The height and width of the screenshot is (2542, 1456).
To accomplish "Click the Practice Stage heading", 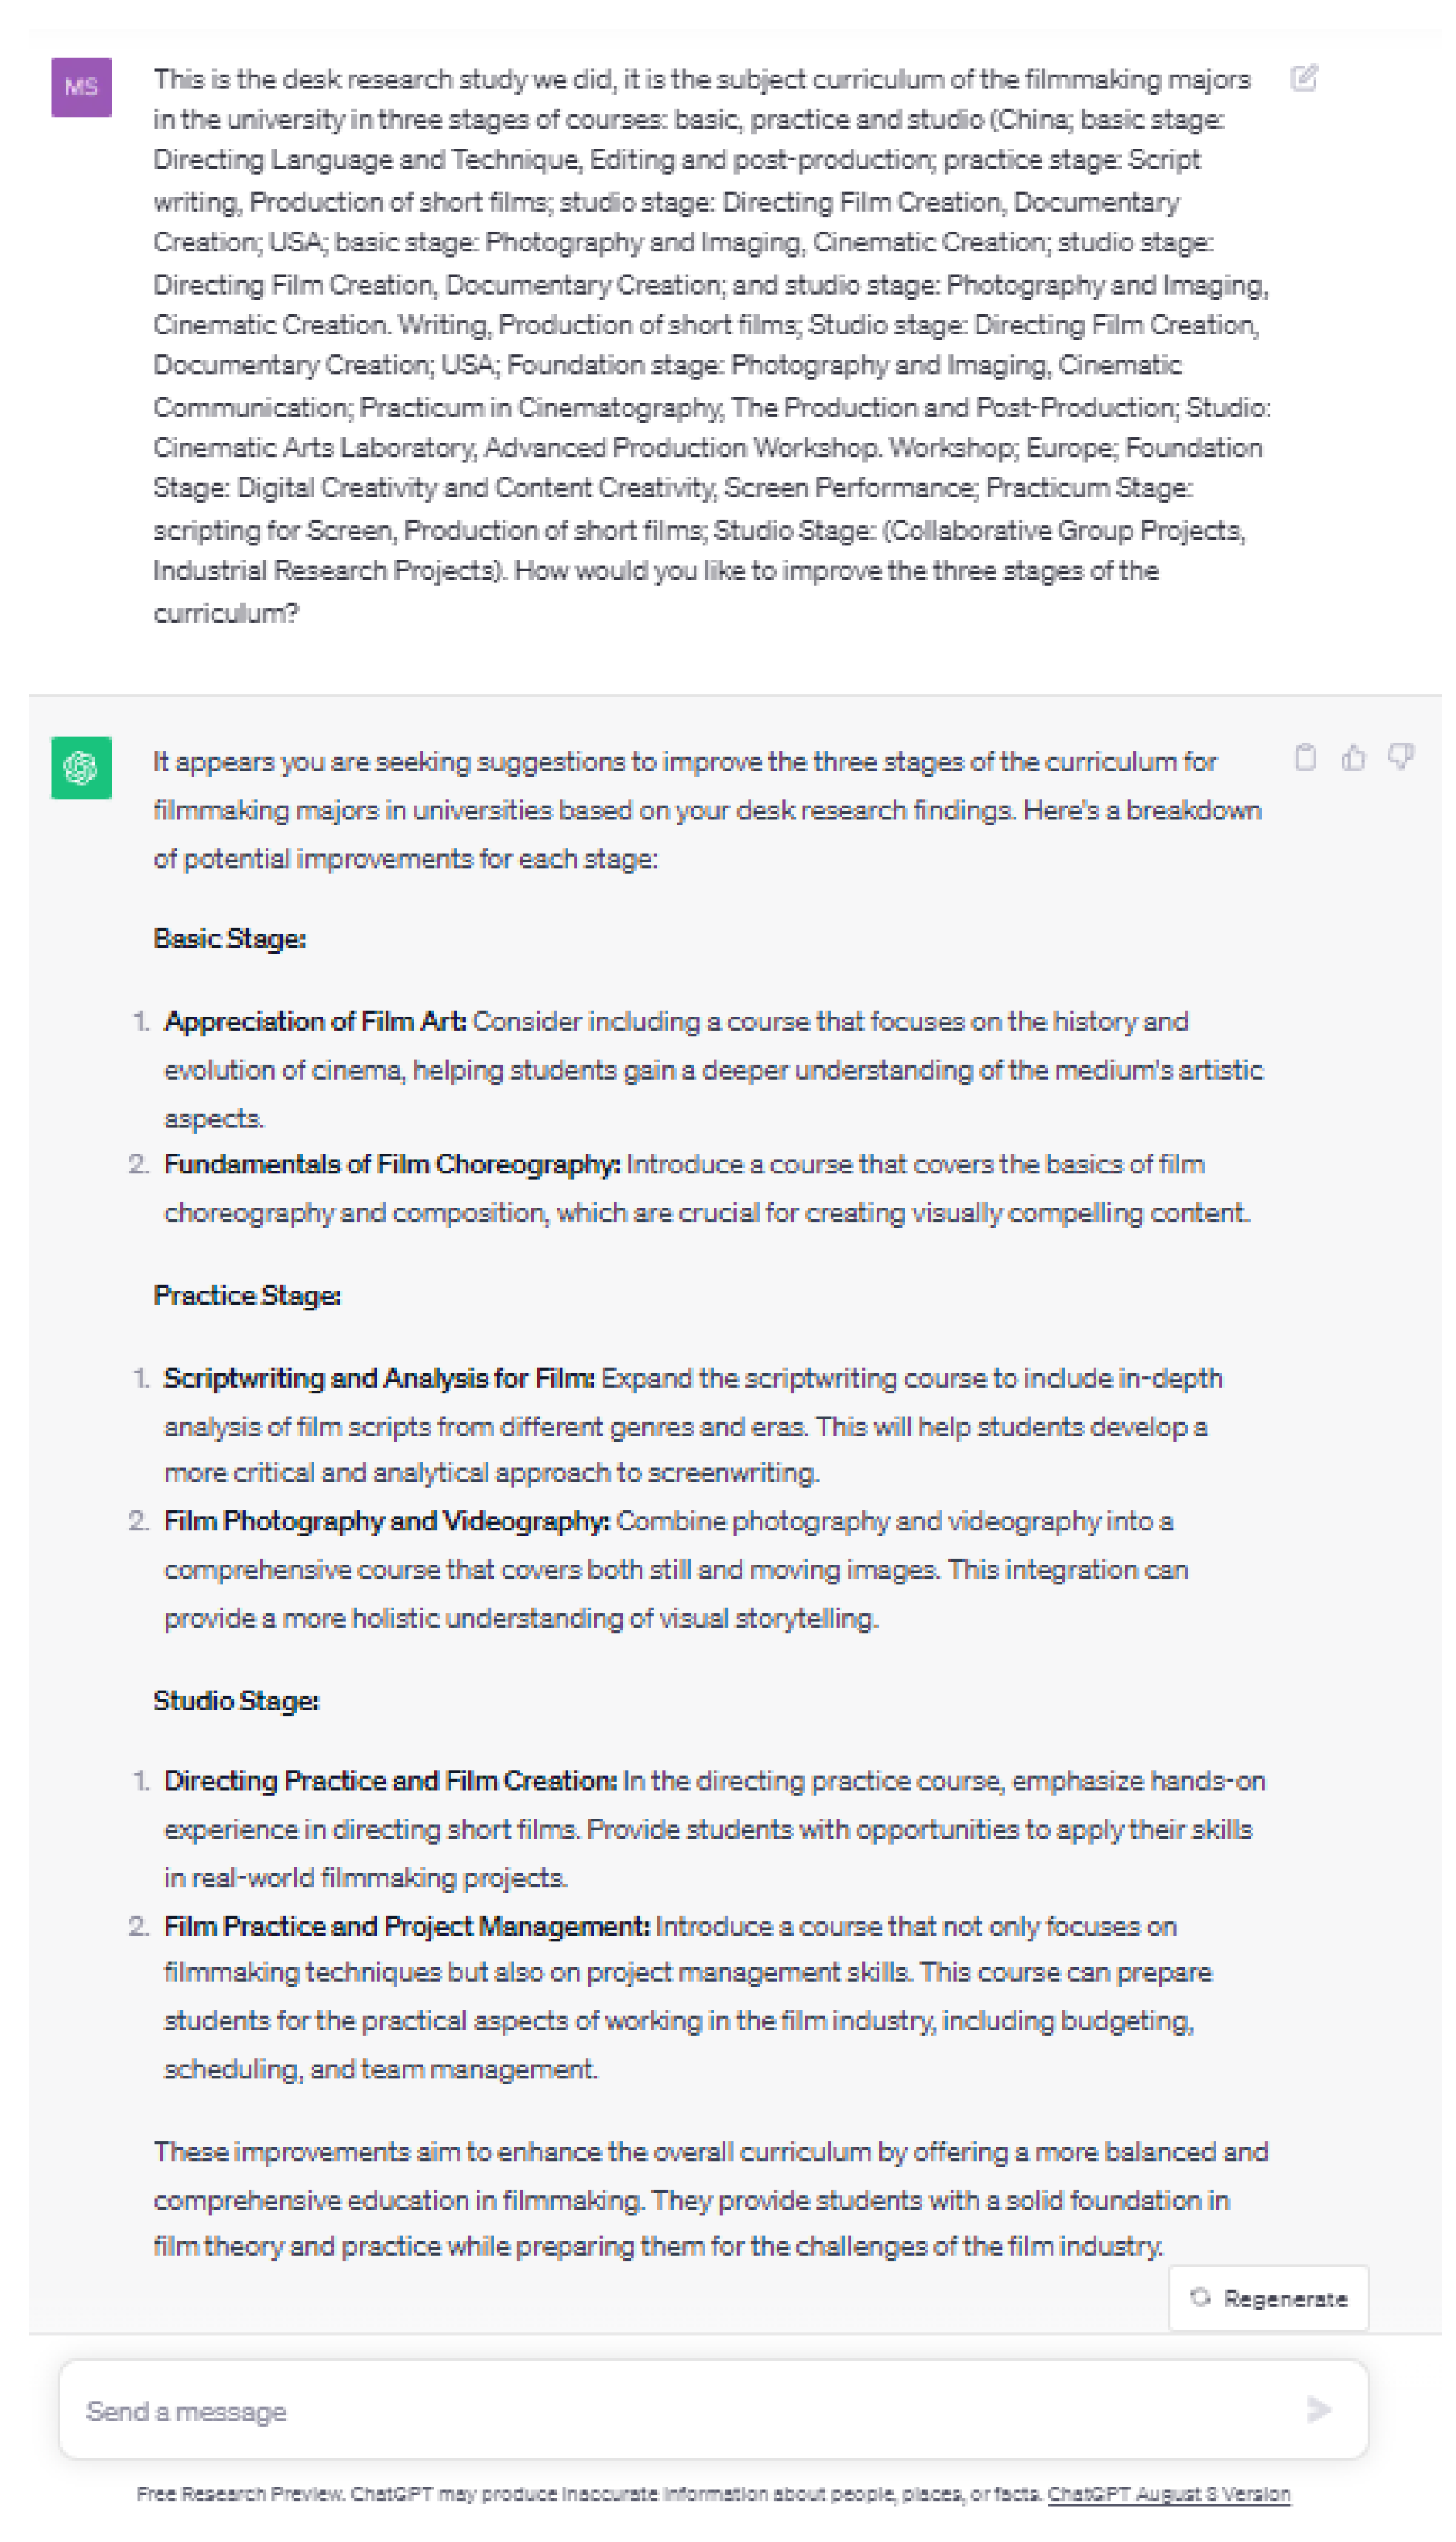I will point(247,1295).
